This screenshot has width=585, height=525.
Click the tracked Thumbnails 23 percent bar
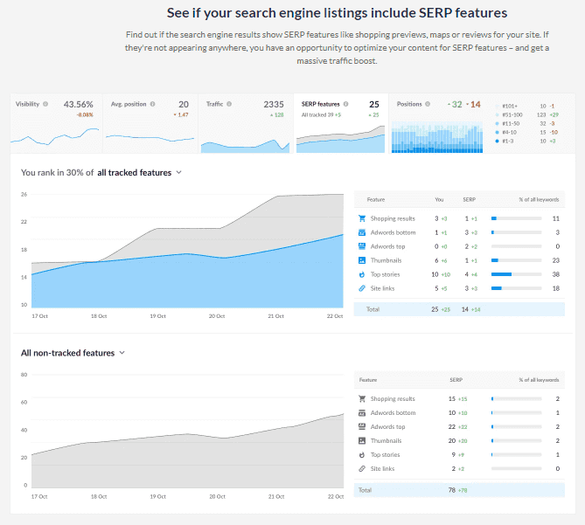(516, 260)
